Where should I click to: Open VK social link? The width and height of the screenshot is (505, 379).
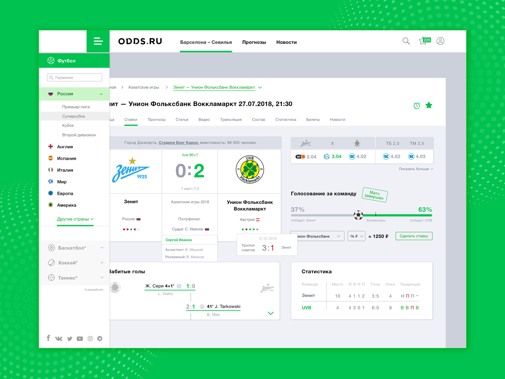coord(59,339)
